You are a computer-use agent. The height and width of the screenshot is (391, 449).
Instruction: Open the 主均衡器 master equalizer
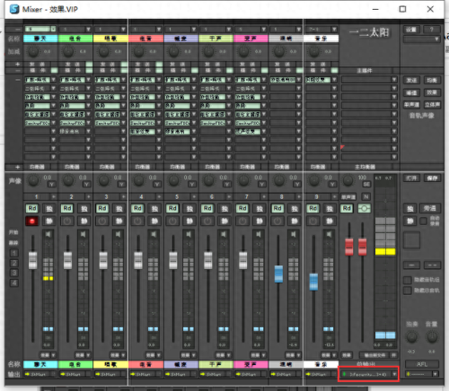click(x=365, y=167)
